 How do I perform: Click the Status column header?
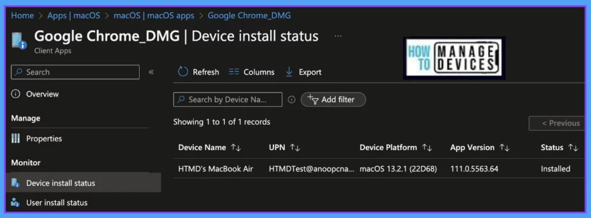click(x=552, y=148)
